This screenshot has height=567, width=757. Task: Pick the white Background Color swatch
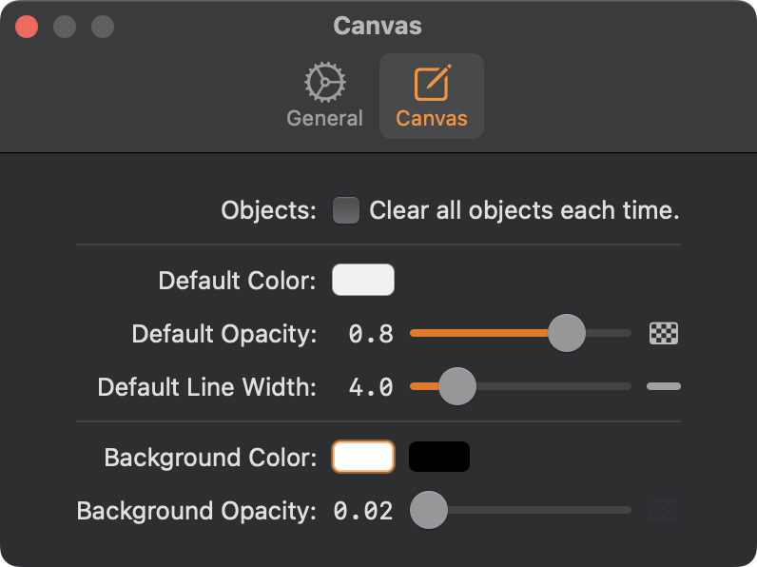pos(362,457)
